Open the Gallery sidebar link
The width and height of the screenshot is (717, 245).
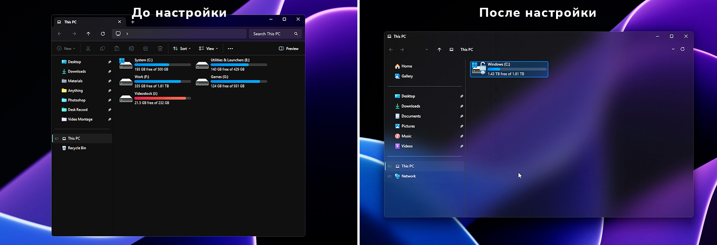pos(407,76)
